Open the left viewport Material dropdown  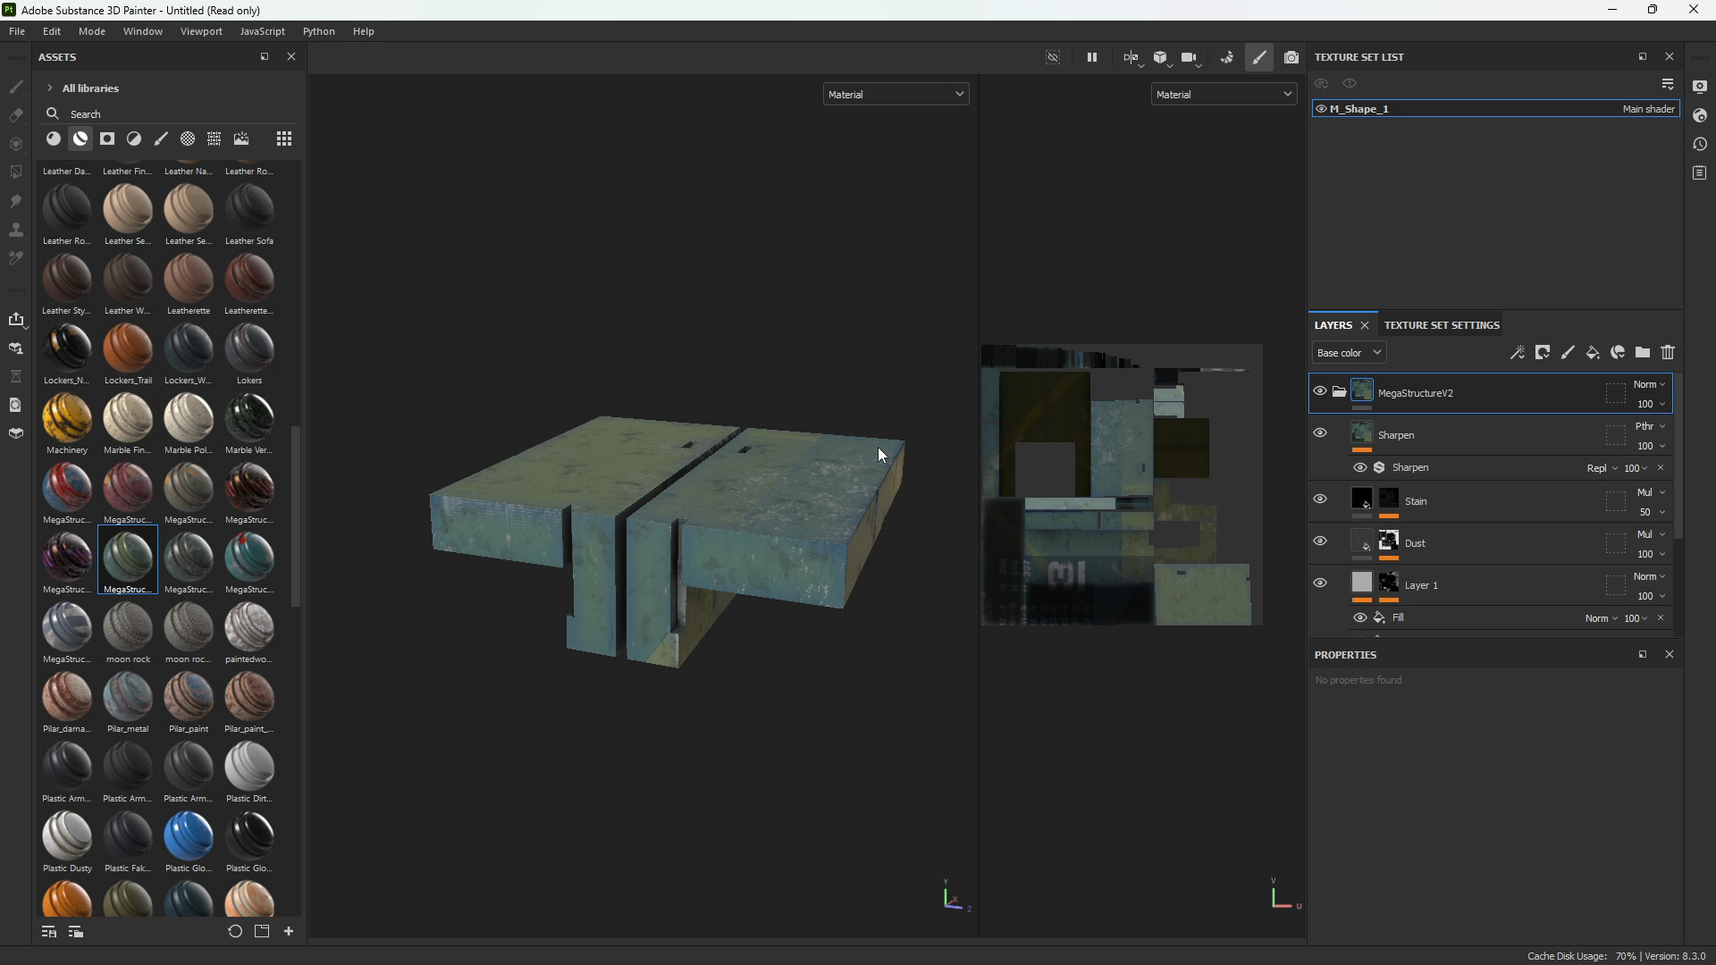tap(896, 95)
